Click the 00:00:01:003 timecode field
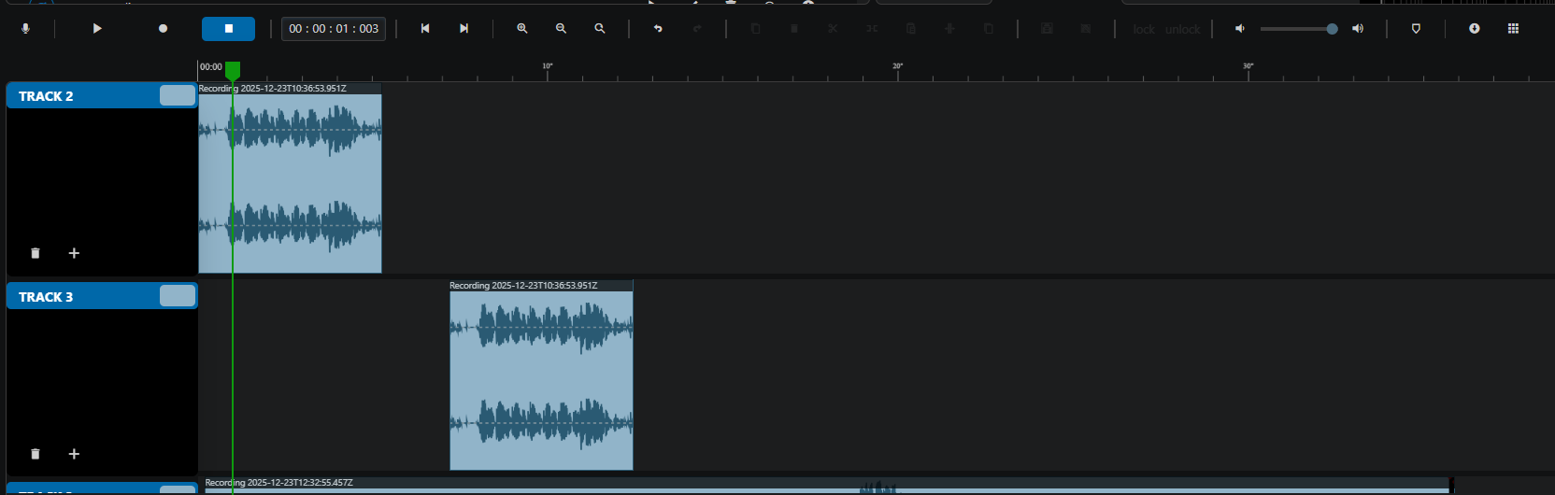The width and height of the screenshot is (1555, 495). coord(334,29)
